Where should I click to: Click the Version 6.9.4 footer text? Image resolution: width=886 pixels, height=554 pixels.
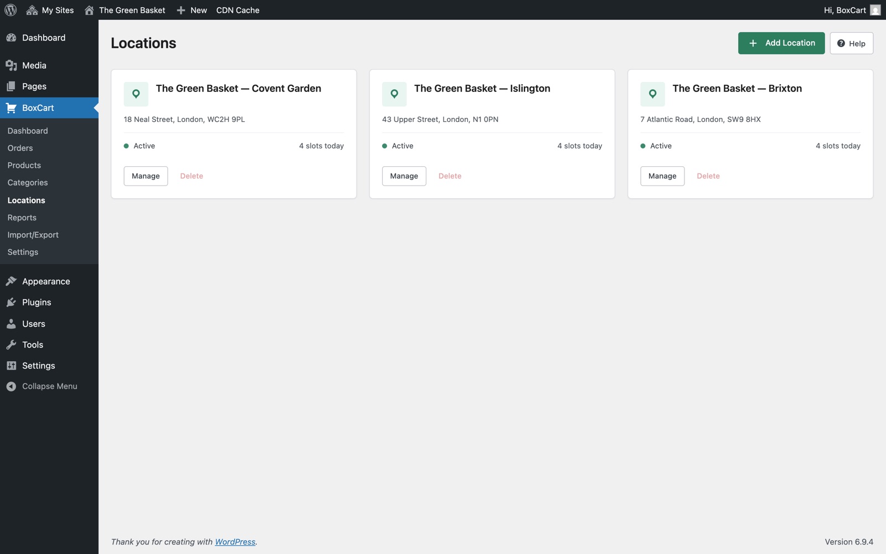click(849, 542)
